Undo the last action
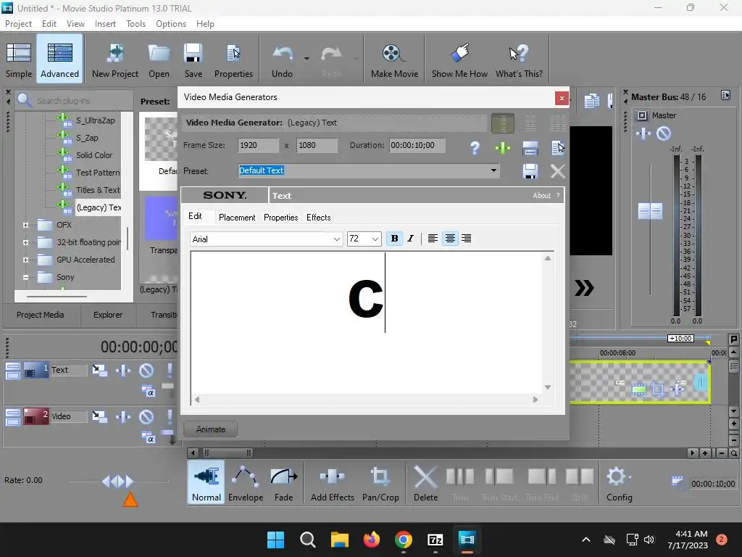The image size is (742, 557). (282, 59)
